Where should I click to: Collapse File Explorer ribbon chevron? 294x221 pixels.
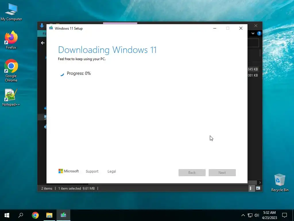coord(253,33)
